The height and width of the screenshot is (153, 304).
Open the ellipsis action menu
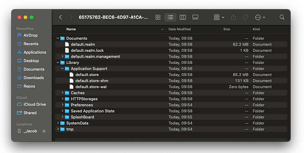pos(260,17)
